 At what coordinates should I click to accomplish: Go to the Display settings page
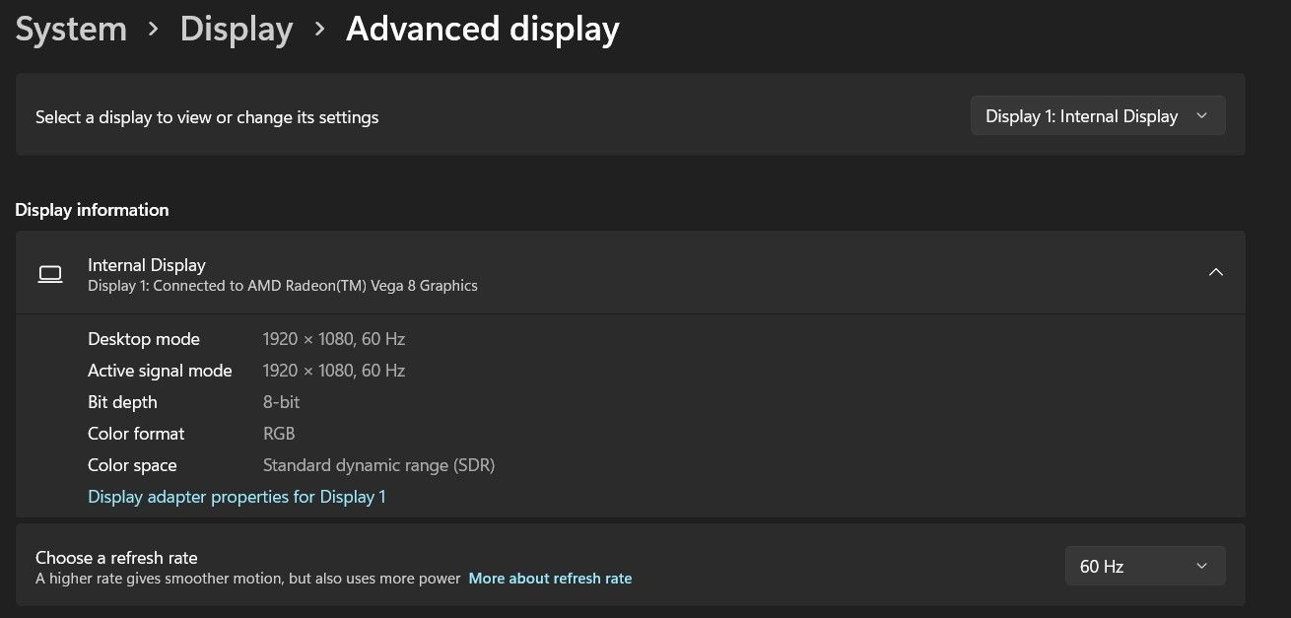click(236, 29)
